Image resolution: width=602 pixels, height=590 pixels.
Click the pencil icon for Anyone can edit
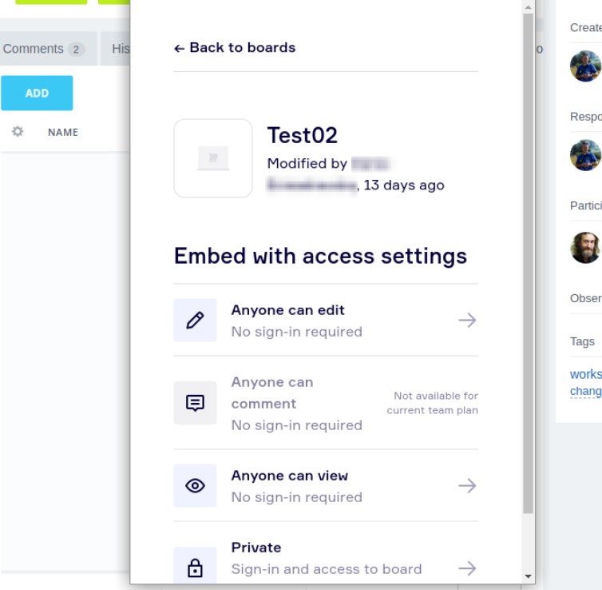click(195, 320)
